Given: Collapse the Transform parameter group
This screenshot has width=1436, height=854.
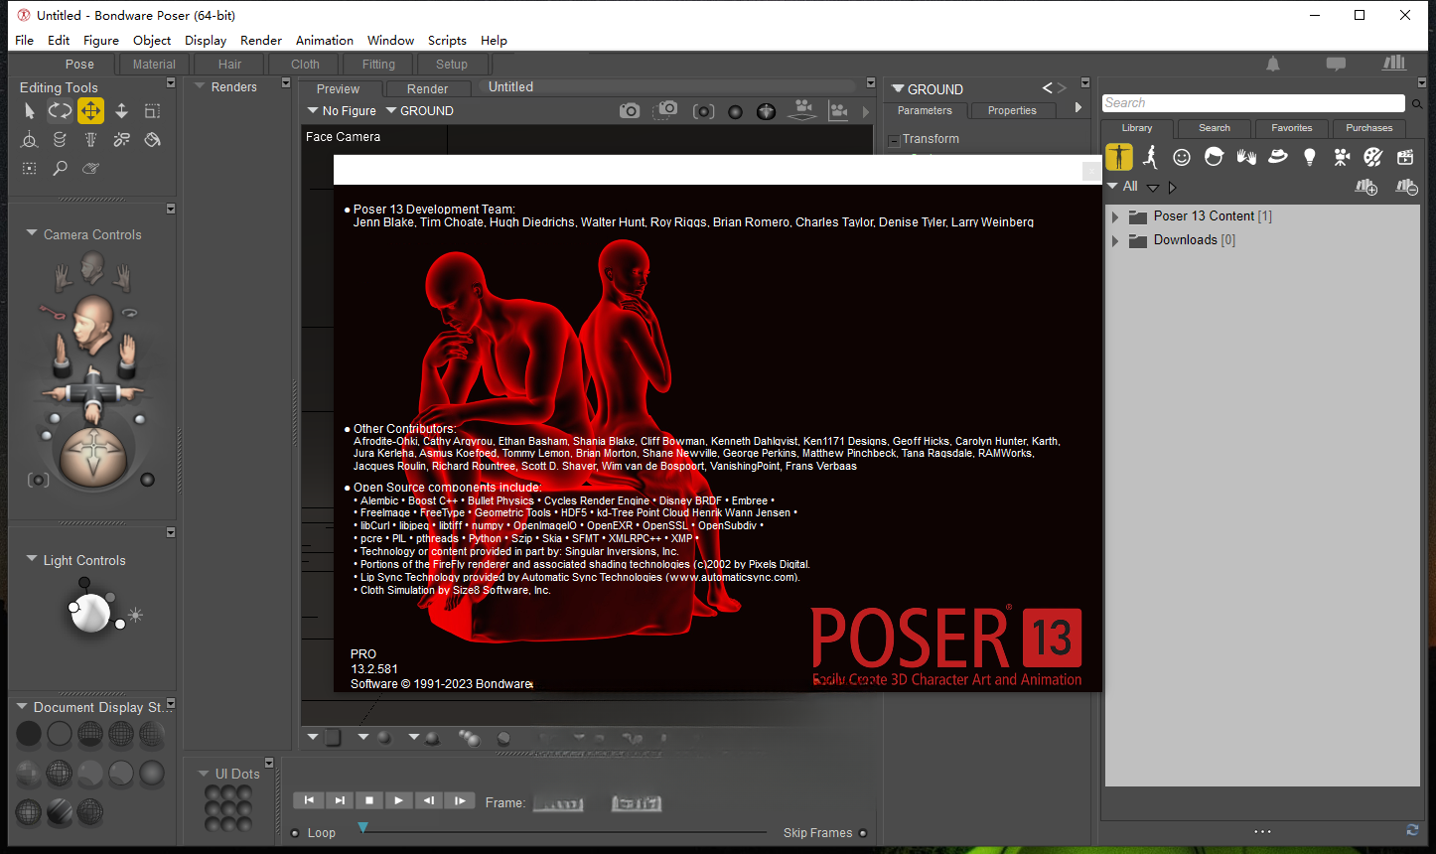Looking at the screenshot, I should click(x=894, y=140).
